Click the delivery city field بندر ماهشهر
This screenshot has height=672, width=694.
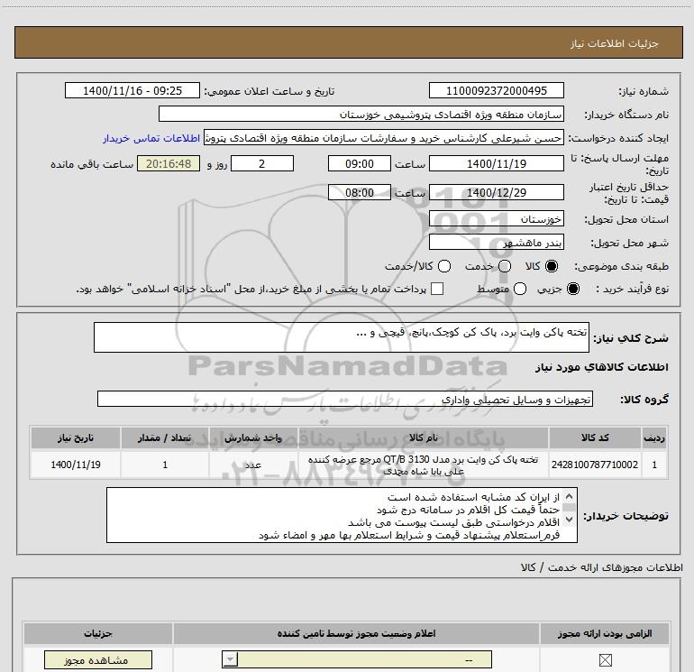coord(496,242)
